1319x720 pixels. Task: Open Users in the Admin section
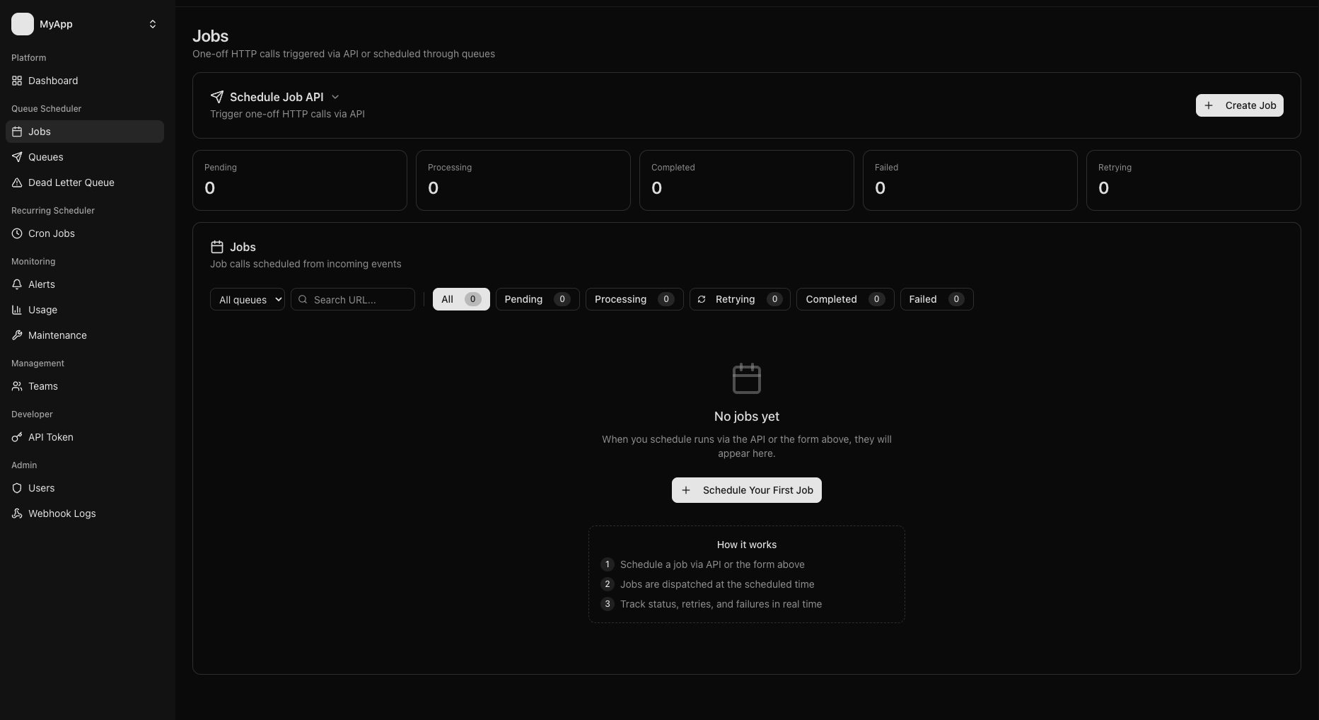point(41,488)
